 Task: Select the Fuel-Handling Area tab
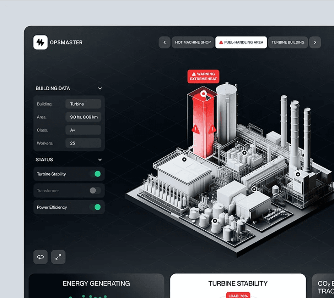[241, 42]
